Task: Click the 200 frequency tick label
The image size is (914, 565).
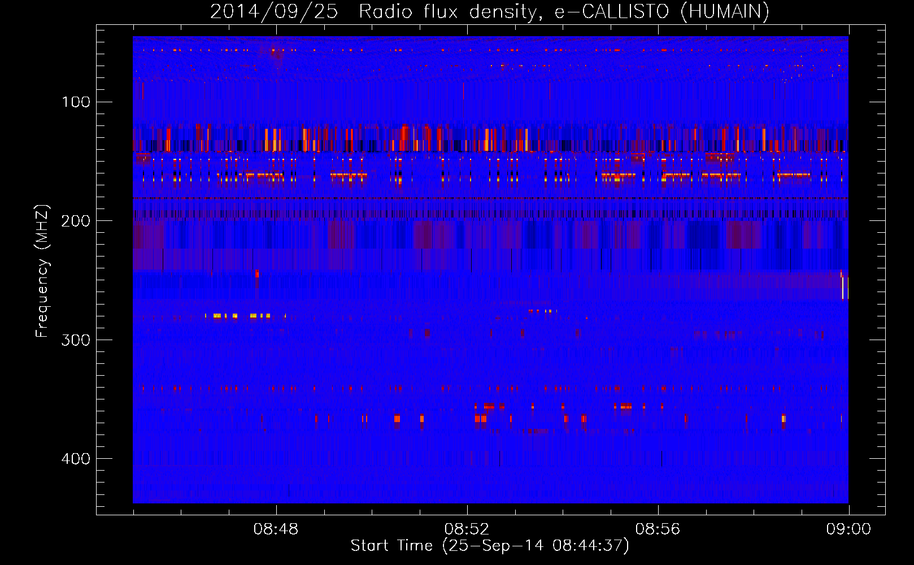Action: pos(76,221)
